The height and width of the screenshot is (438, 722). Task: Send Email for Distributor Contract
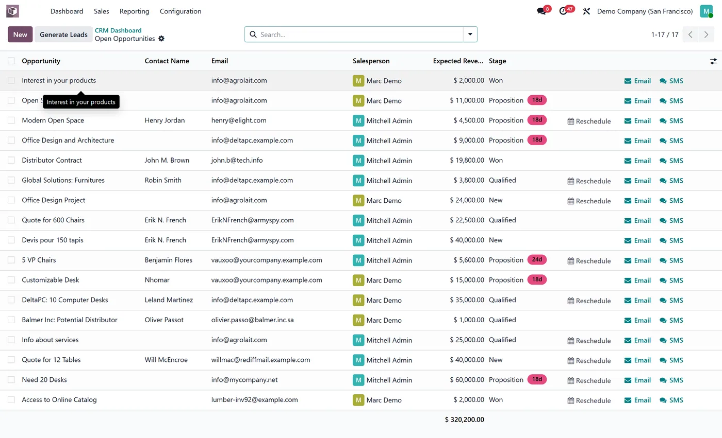637,161
